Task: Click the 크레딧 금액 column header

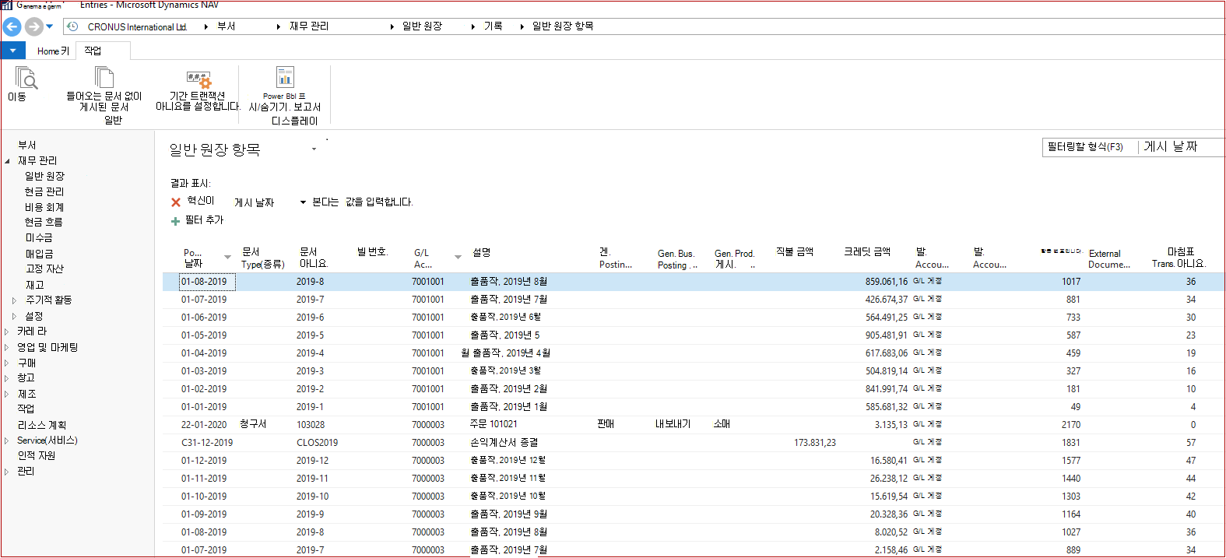Action: coord(867,252)
